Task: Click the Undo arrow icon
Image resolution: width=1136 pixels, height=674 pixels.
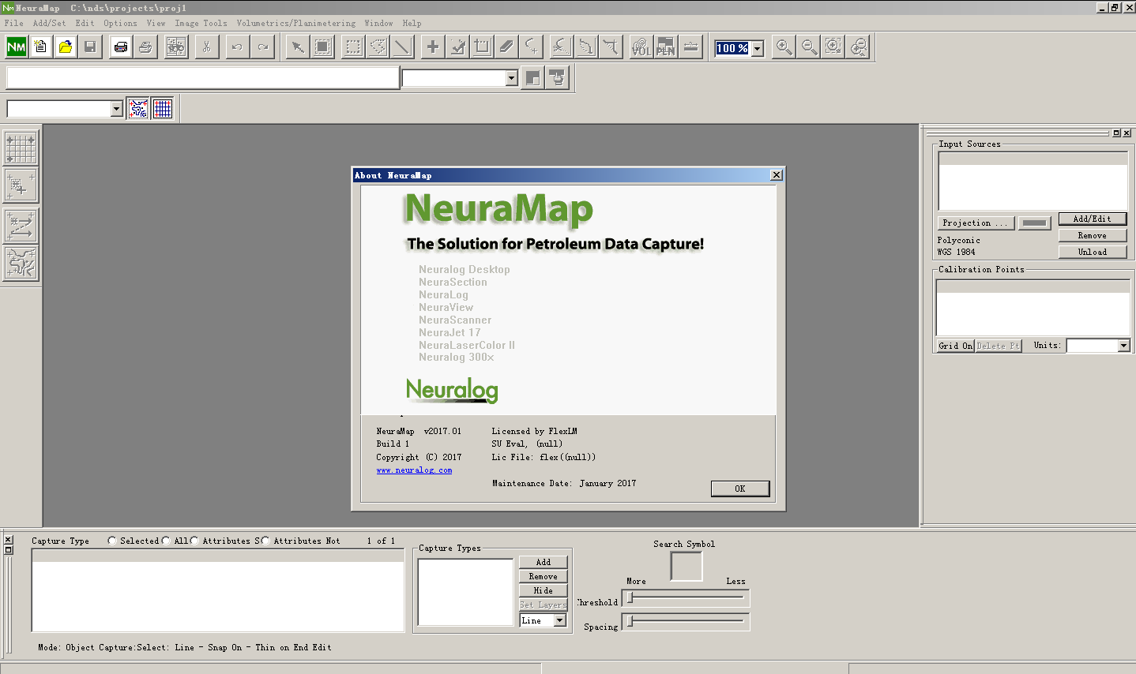Action: point(237,47)
